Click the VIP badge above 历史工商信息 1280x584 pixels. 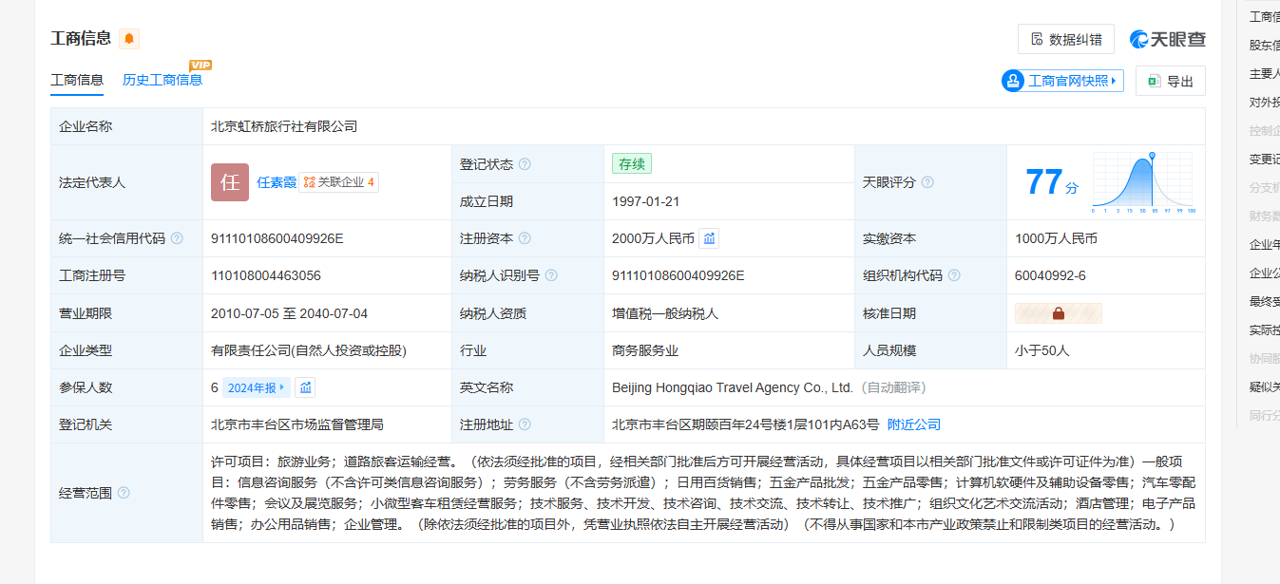pyautogui.click(x=201, y=65)
